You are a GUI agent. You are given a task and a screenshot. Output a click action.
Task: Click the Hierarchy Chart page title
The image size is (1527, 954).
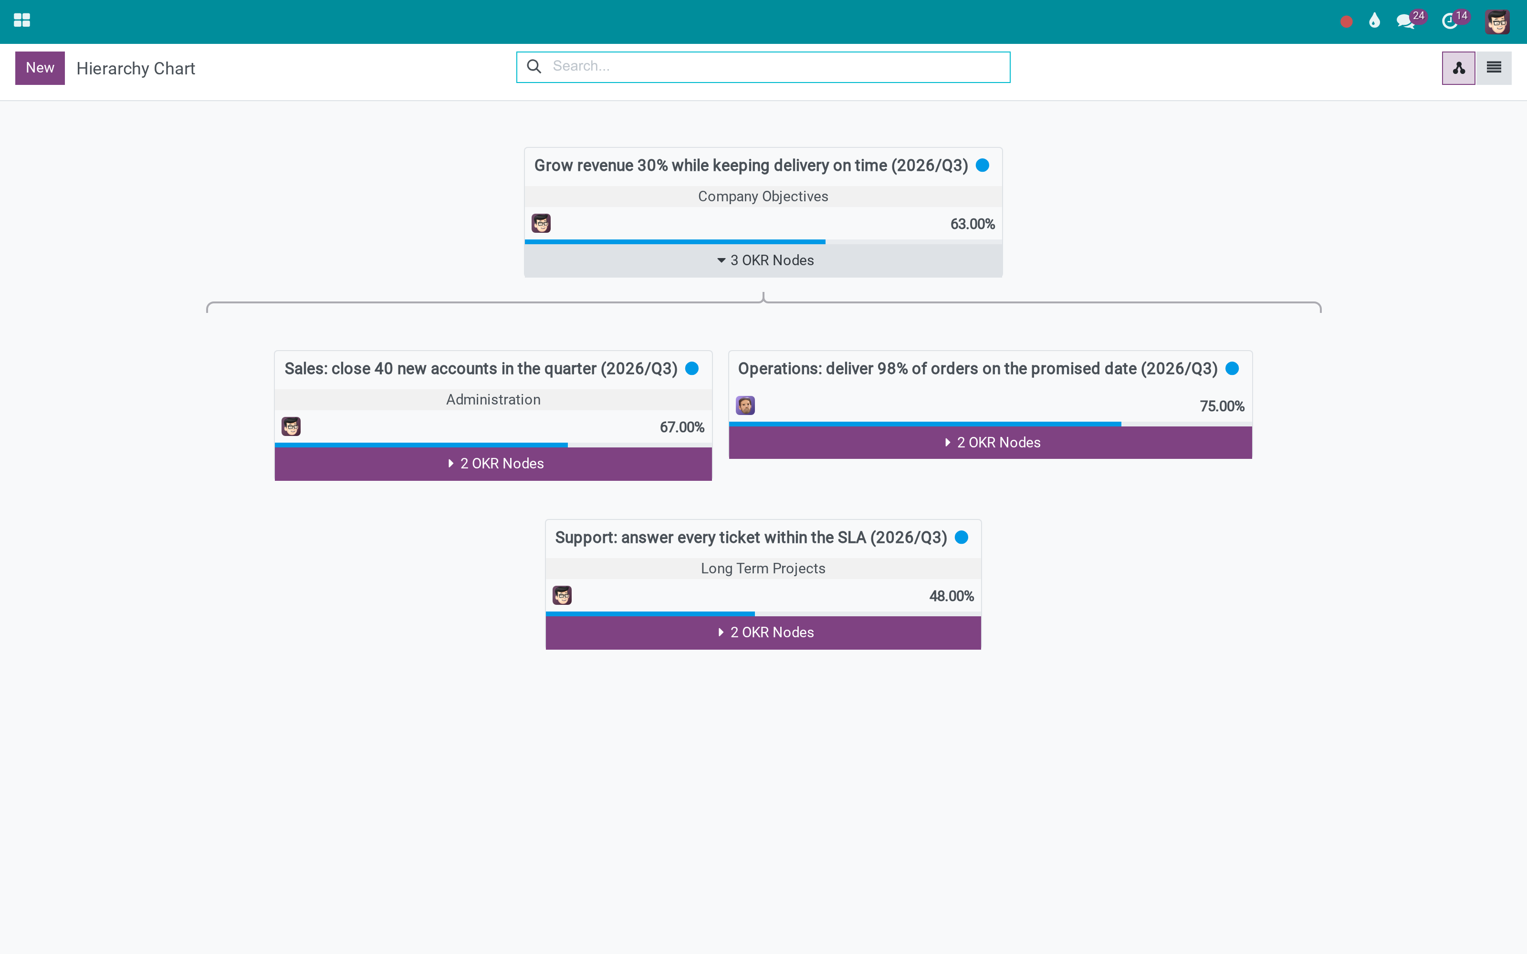click(x=136, y=68)
